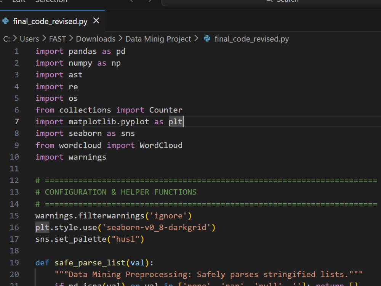Viewport: 381px width, 286px height.
Task: Click 'os' on line 5
Action: point(73,98)
